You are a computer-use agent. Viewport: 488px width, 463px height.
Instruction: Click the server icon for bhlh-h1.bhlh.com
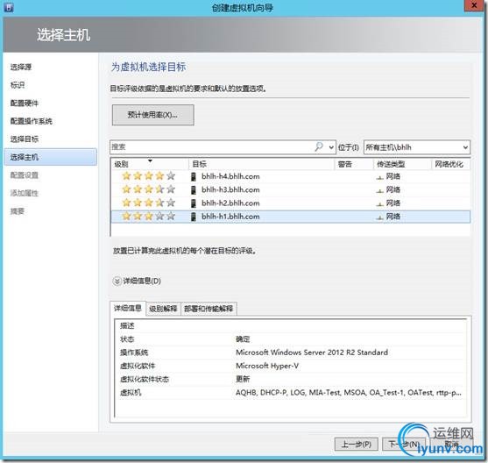194,217
